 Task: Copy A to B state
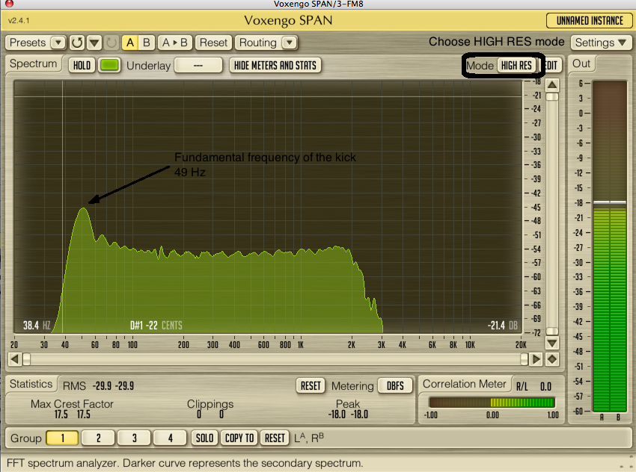tap(175, 43)
